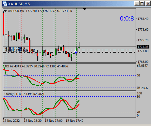
Task: Maximize the XAUUSD,M5 chart window
Action: coord(142,4)
